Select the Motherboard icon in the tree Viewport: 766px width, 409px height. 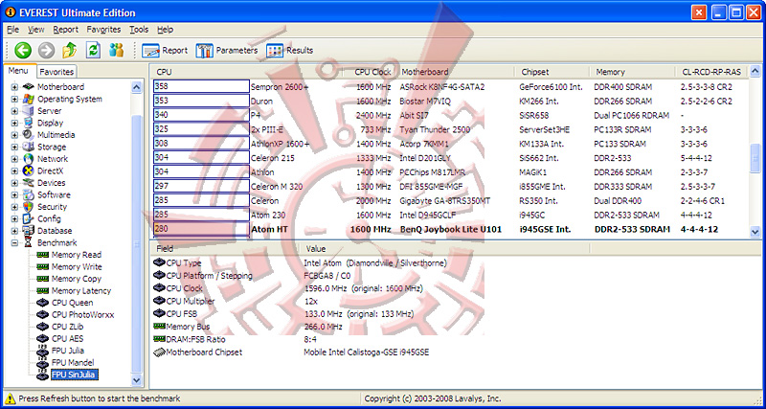29,87
